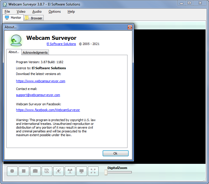This screenshot has width=209, height=184.
Task: Open the Help menu
Action: (71, 12)
